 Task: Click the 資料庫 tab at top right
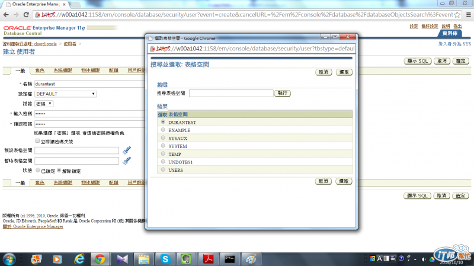[x=450, y=33]
